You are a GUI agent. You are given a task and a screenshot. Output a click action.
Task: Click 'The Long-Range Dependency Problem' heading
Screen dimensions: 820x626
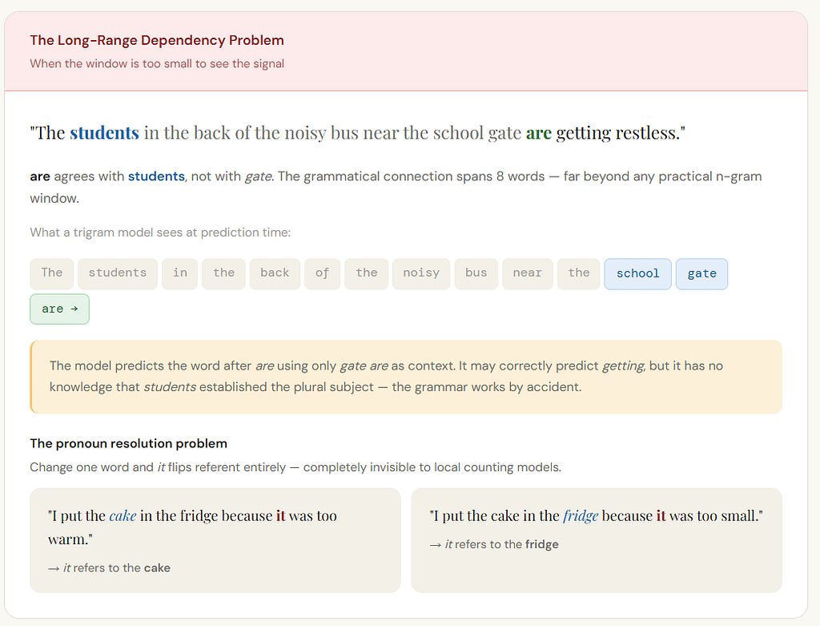click(x=157, y=40)
